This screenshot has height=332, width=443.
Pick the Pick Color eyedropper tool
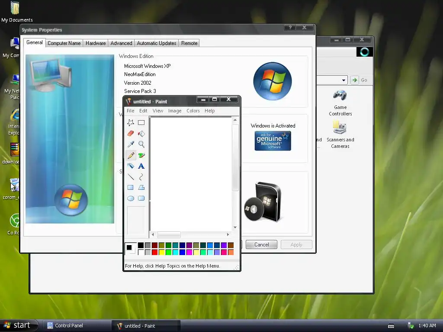click(x=131, y=144)
